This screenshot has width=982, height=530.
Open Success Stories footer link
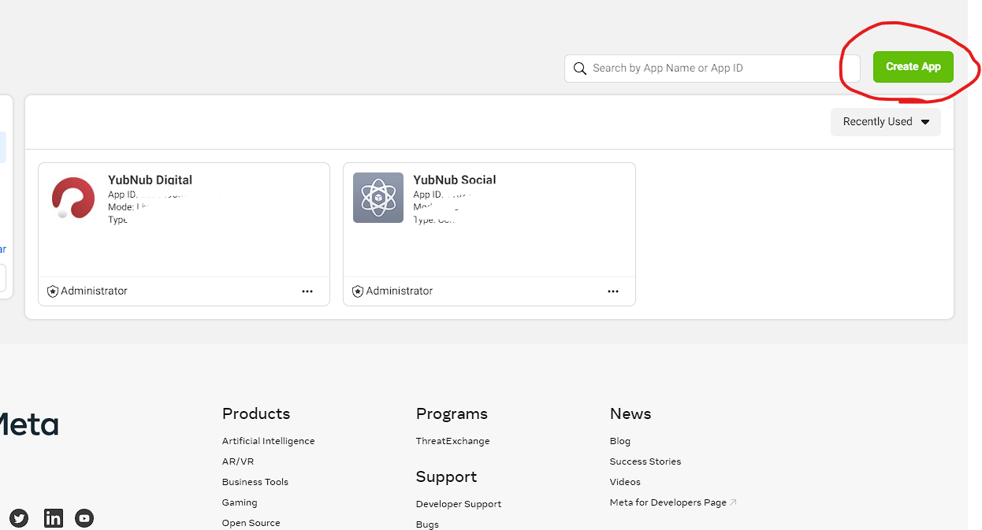click(x=645, y=461)
